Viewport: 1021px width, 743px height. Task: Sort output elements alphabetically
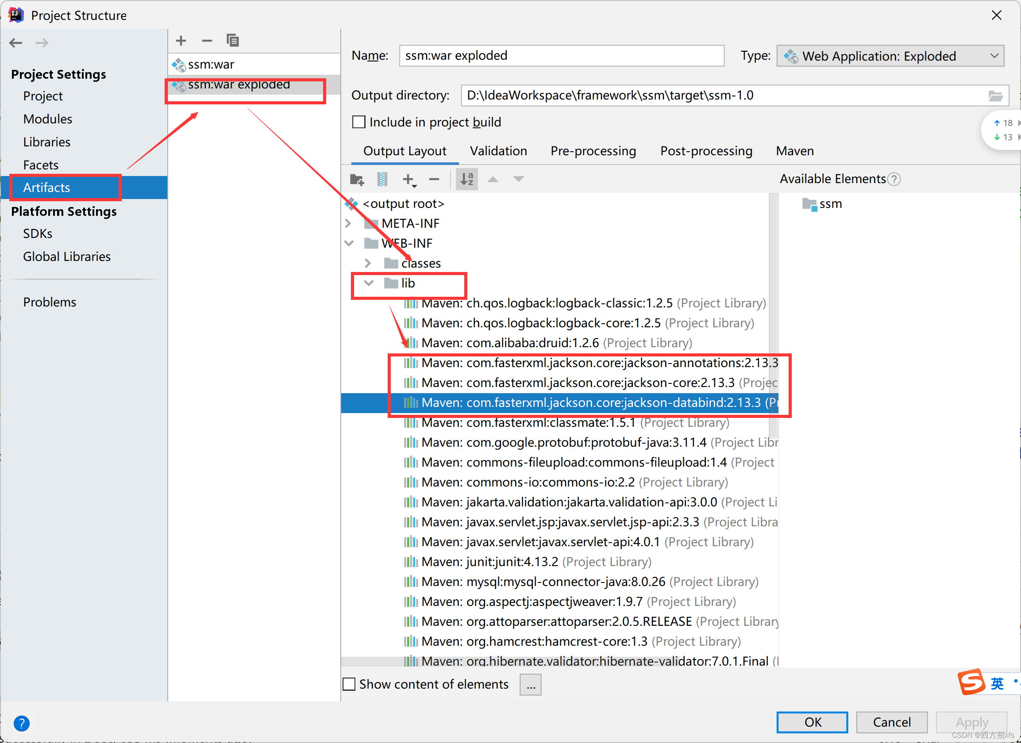(x=466, y=179)
